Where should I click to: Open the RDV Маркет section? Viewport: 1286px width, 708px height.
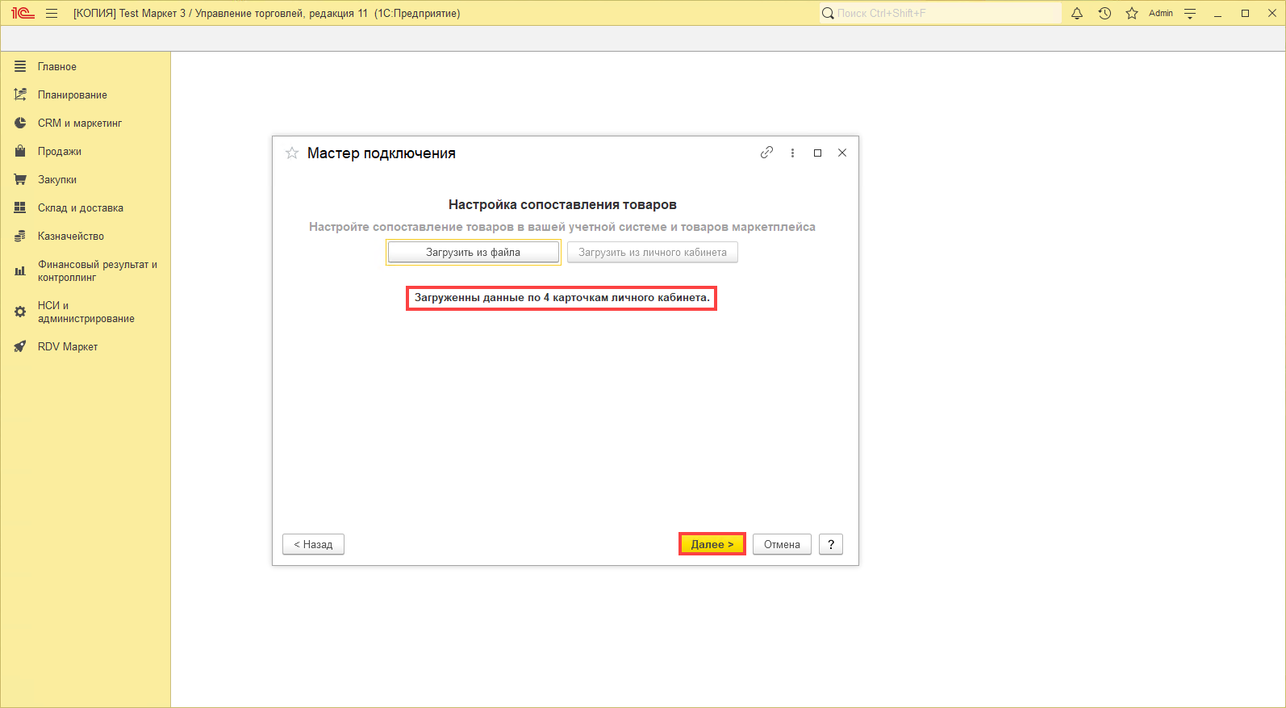[68, 346]
